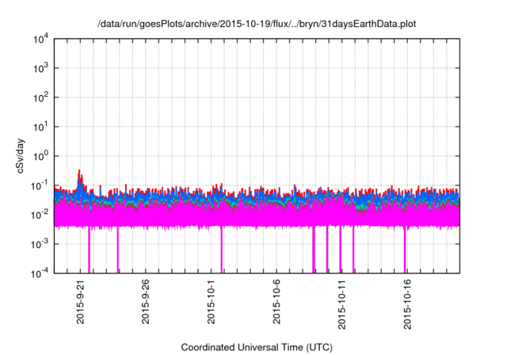Click the 2015-9-21 date tick label
The image size is (507, 355).
tap(80, 302)
